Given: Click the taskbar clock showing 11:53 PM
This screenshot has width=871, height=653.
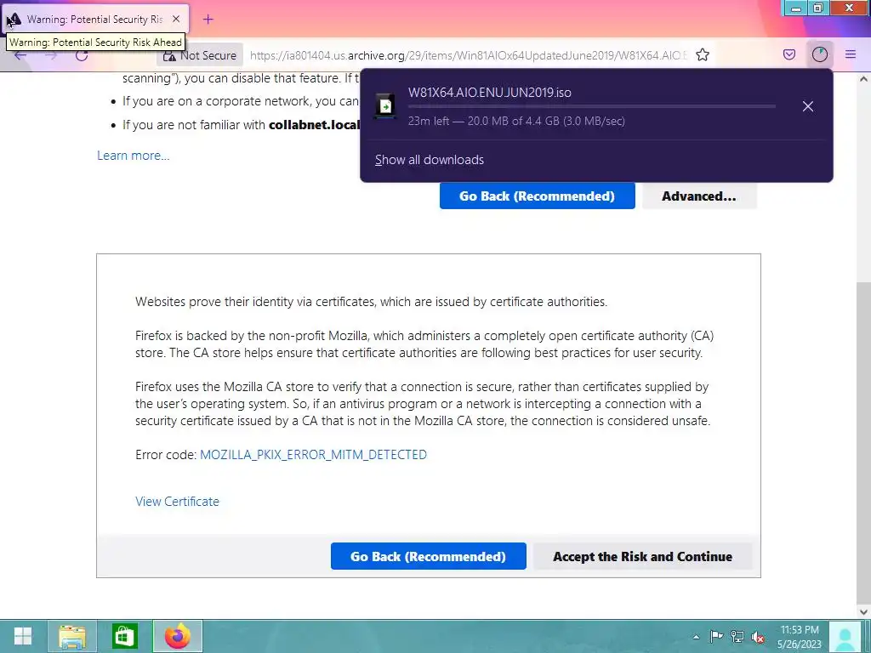Looking at the screenshot, I should [x=800, y=637].
